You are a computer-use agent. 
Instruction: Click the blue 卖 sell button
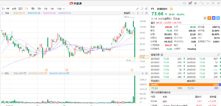[214, 18]
